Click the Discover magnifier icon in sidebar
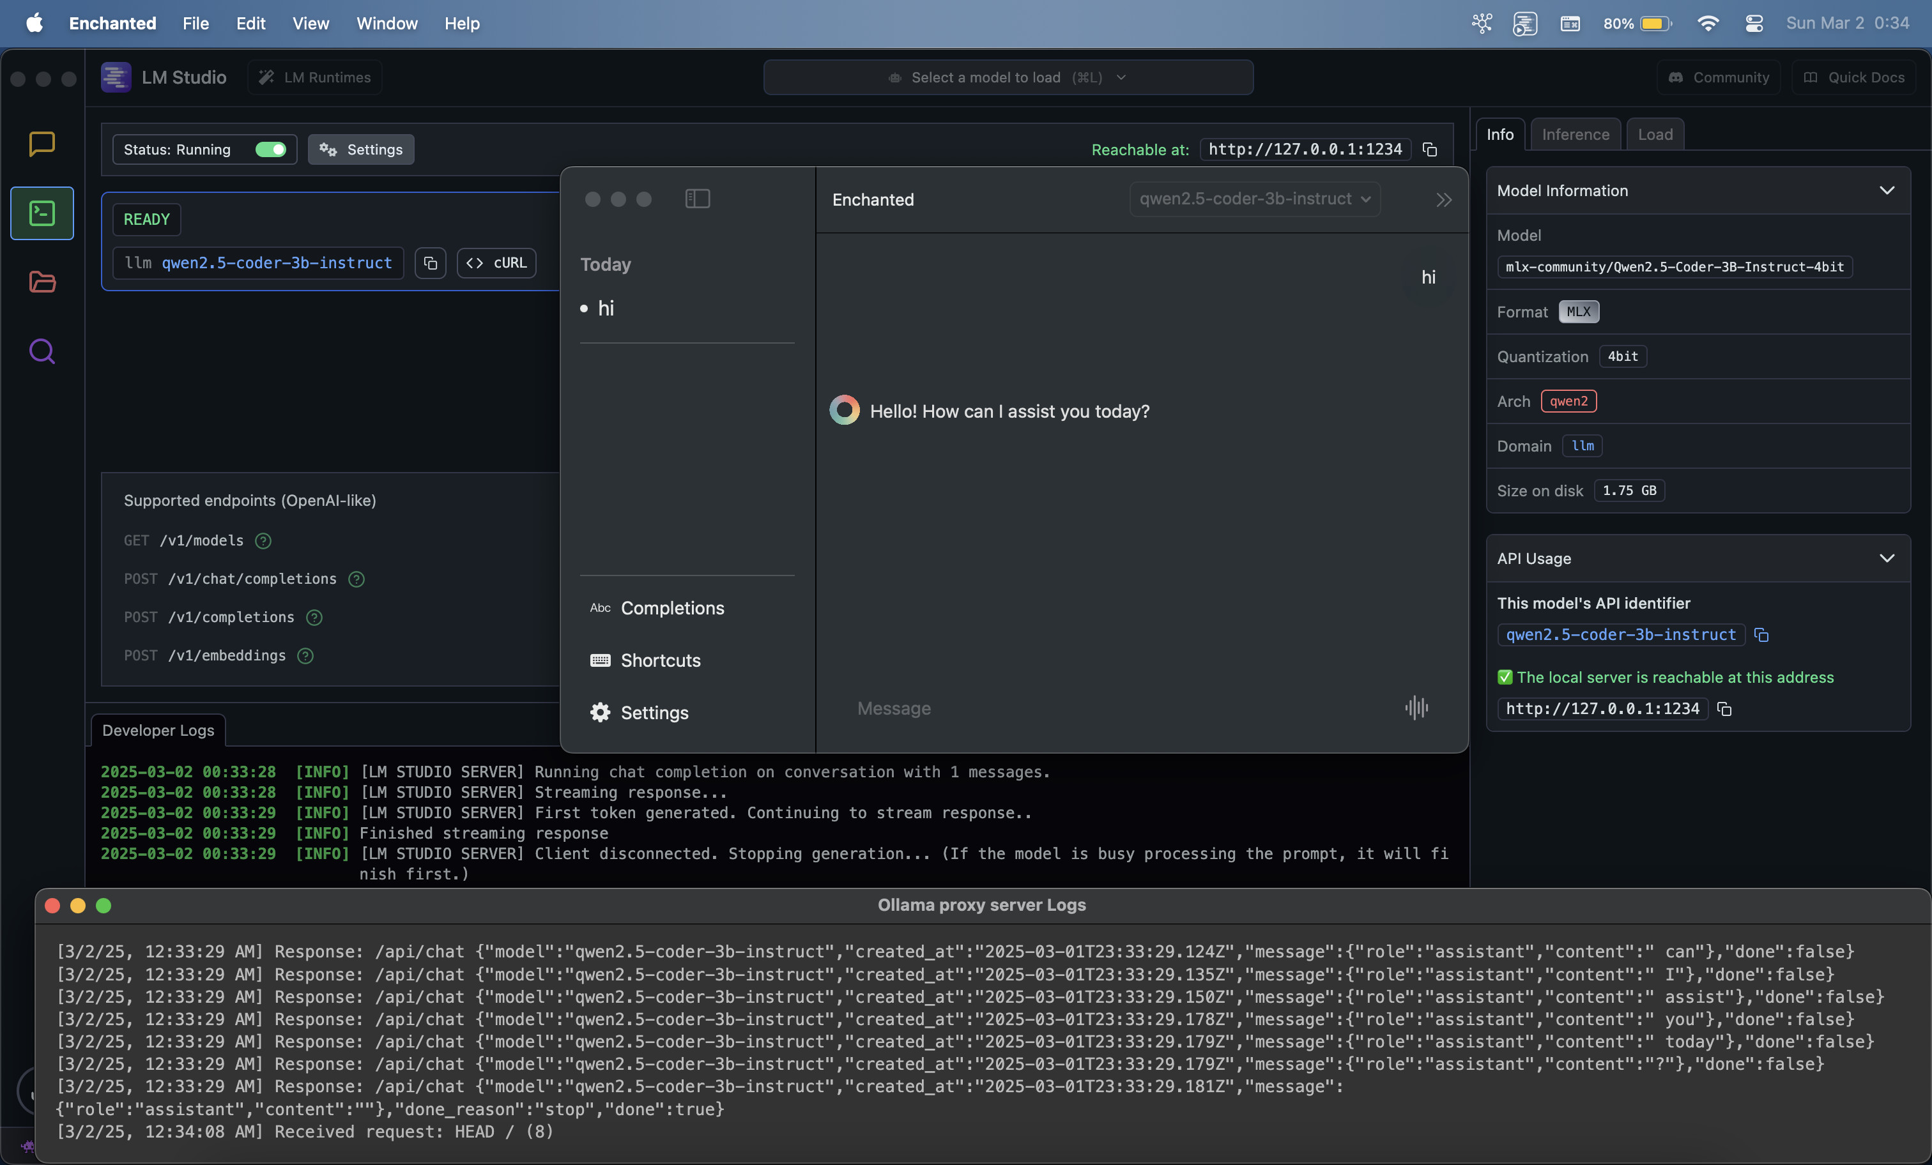The image size is (1932, 1165). (42, 351)
